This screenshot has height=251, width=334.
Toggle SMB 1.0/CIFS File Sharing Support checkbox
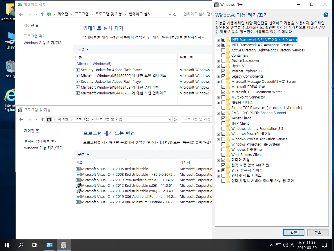223,113
